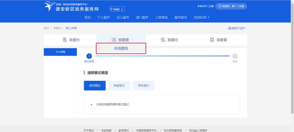Open 本站声明 footer link
Screen dimensions: 294x132
tap(106, 130)
